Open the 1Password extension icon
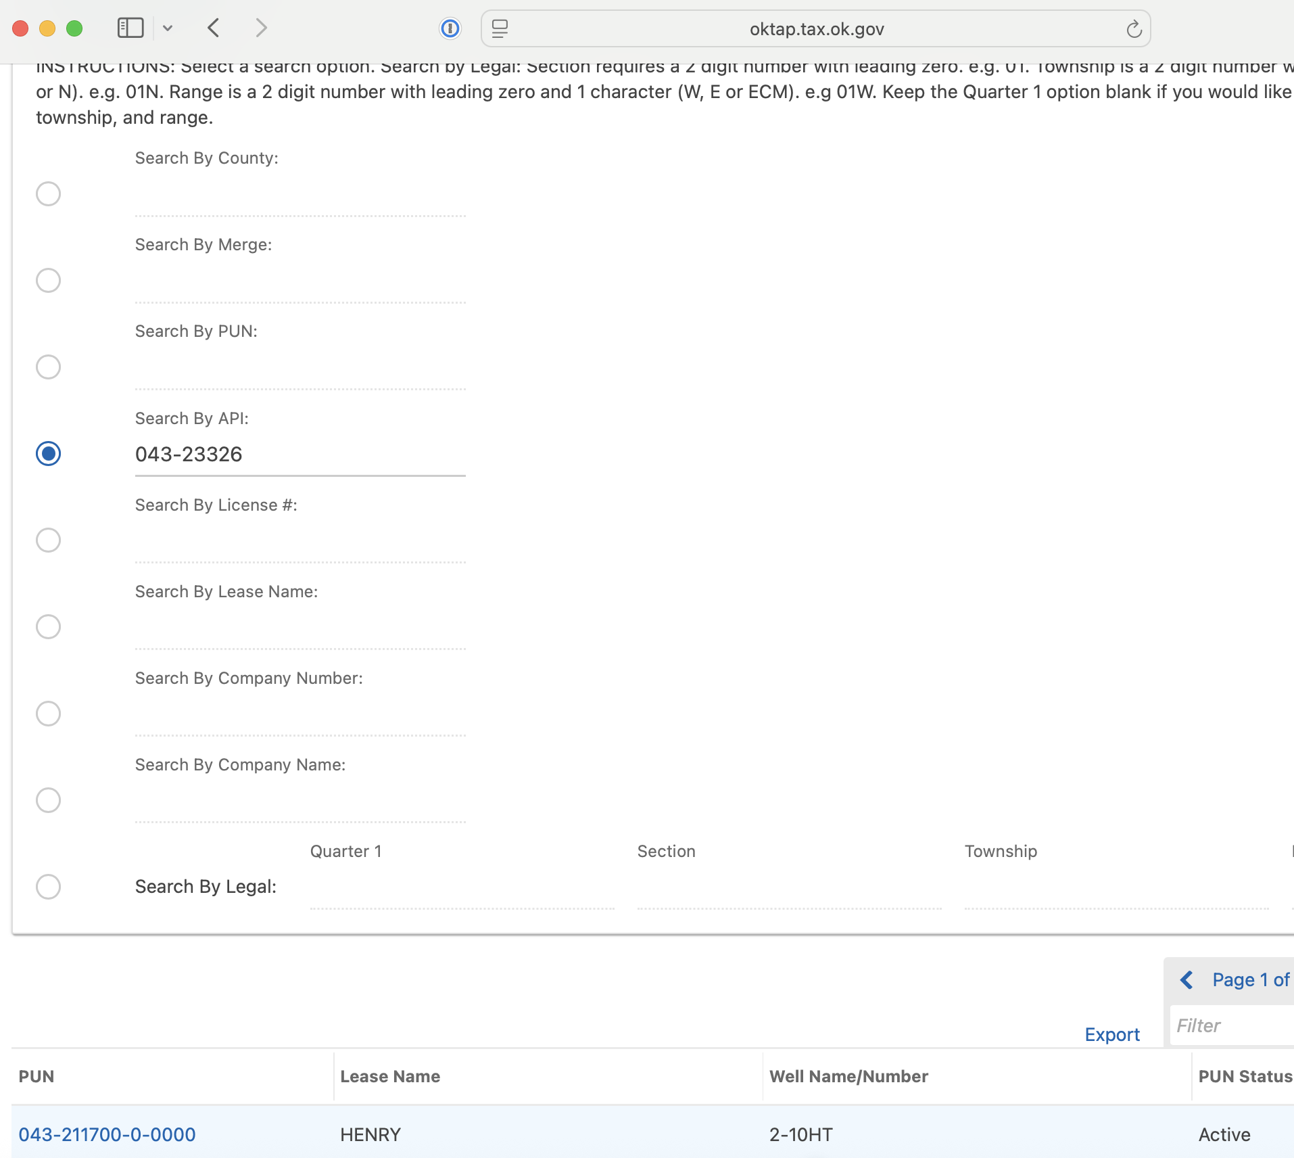 (450, 28)
